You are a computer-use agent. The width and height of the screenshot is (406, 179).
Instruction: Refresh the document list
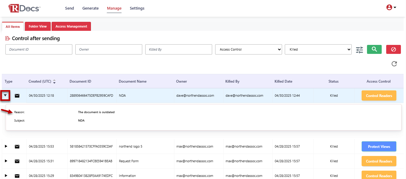[x=394, y=63]
